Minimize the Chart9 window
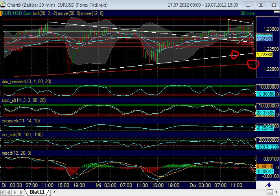The height and width of the screenshot is (196, 280). click(248, 5)
